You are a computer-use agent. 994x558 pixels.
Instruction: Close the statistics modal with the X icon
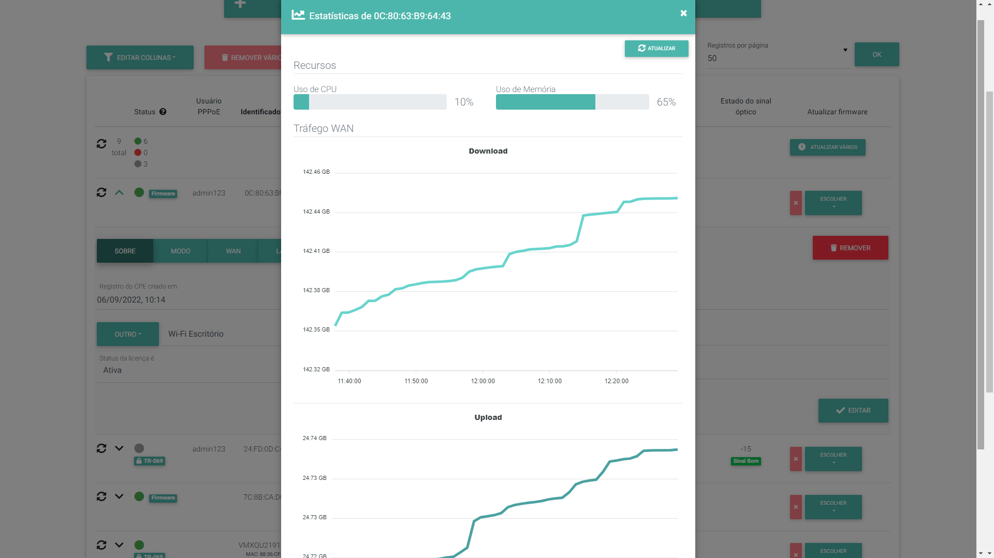coord(683,13)
